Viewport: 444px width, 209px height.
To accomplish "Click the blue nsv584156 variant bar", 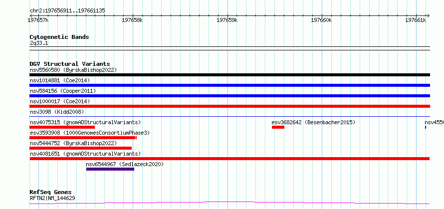I will [x=229, y=96].
